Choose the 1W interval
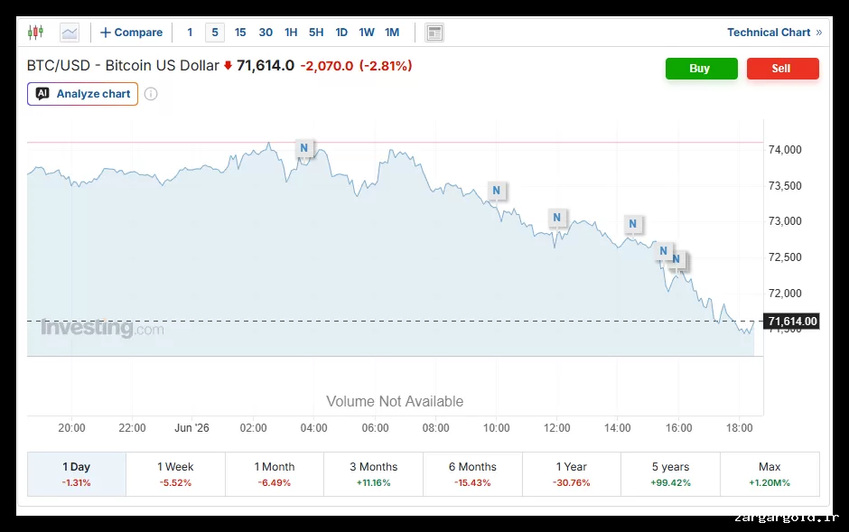 (367, 33)
